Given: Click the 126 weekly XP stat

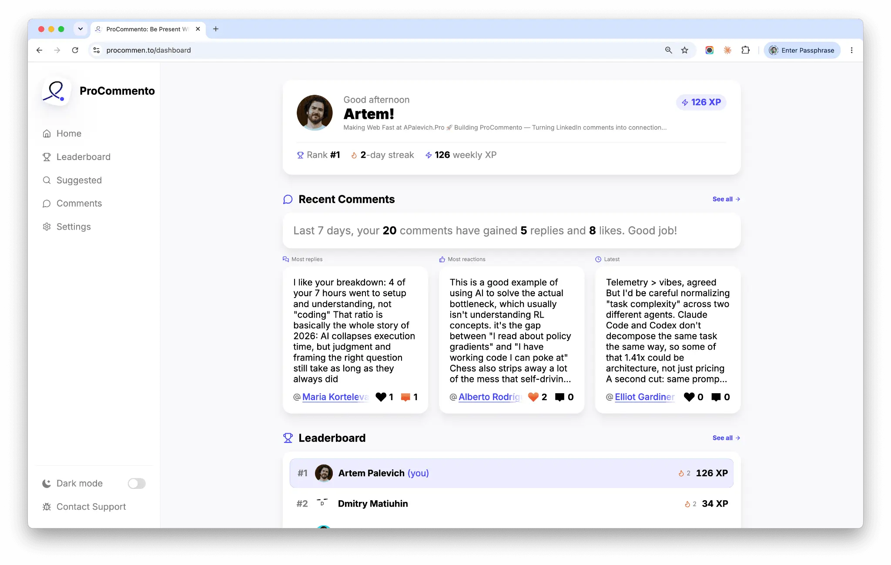Looking at the screenshot, I should coord(461,155).
